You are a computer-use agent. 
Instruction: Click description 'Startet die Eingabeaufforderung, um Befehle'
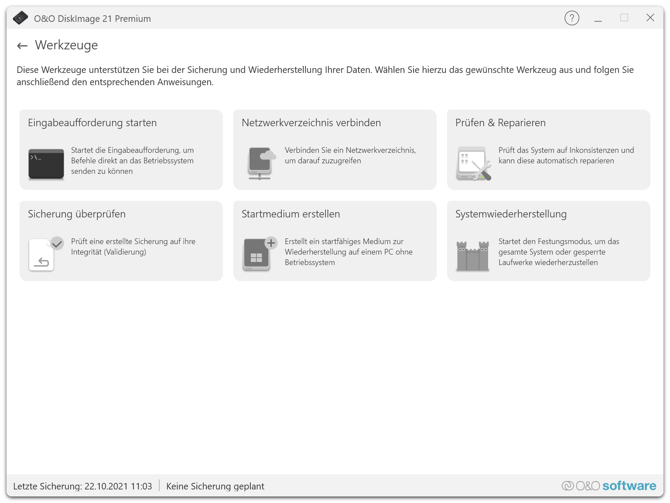[133, 161]
